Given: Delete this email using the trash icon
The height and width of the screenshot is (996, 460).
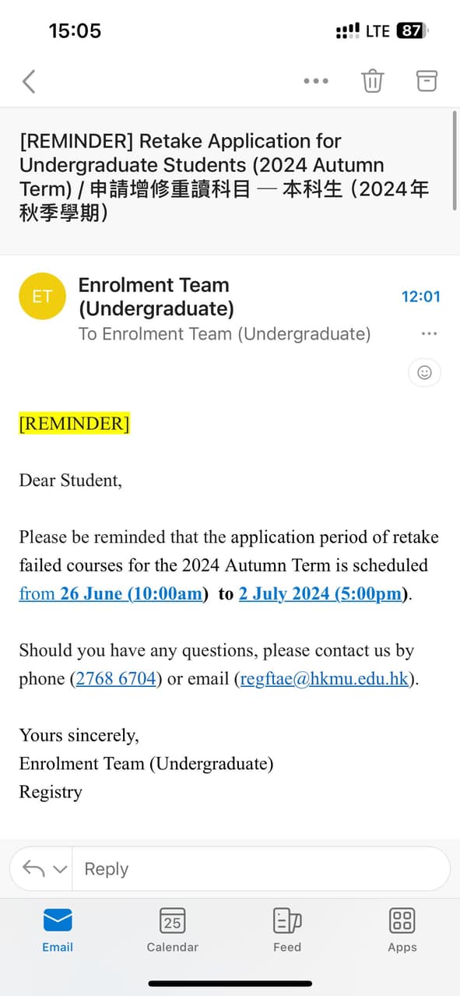Looking at the screenshot, I should (x=372, y=80).
